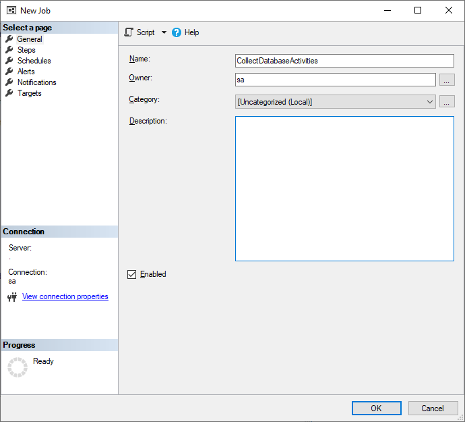This screenshot has height=422, width=465.
Task: Open the Script dropdown arrow
Action: pos(164,32)
